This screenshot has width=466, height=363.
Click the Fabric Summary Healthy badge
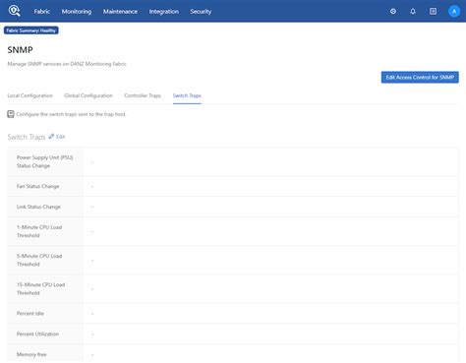pos(31,30)
